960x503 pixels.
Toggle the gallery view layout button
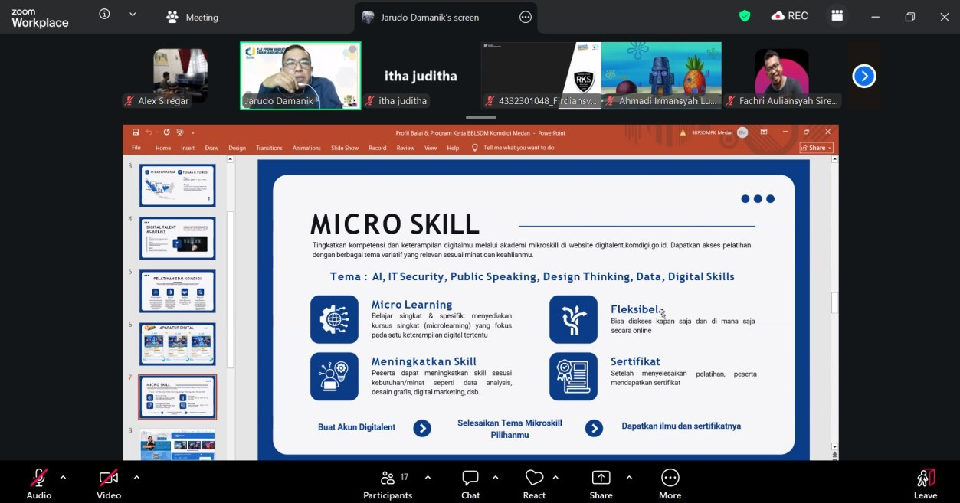point(837,16)
